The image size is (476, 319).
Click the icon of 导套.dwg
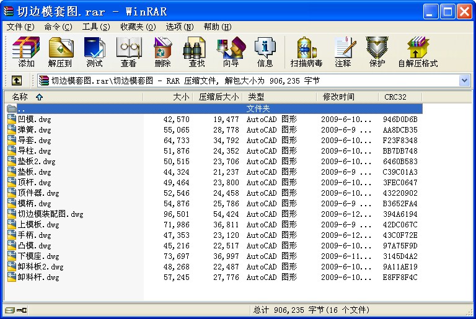pyautogui.click(x=12, y=140)
